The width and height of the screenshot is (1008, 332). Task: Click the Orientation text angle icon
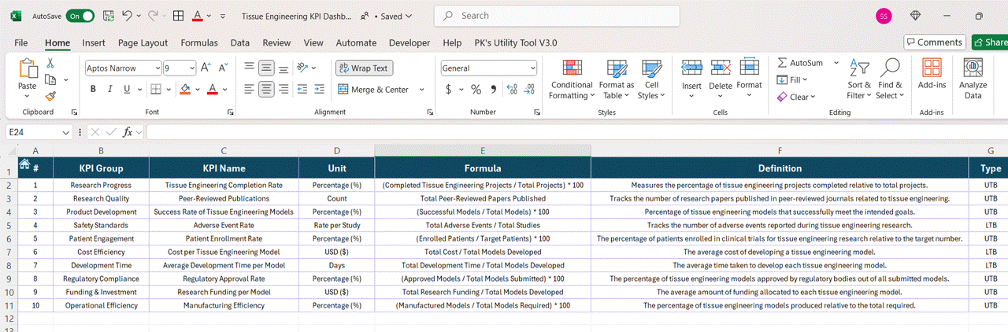[303, 68]
